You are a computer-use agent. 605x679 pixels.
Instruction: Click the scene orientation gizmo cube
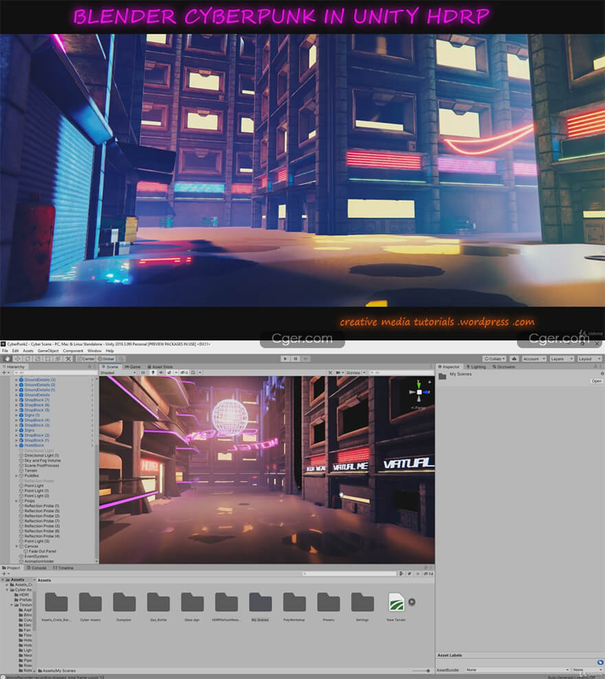coord(419,392)
